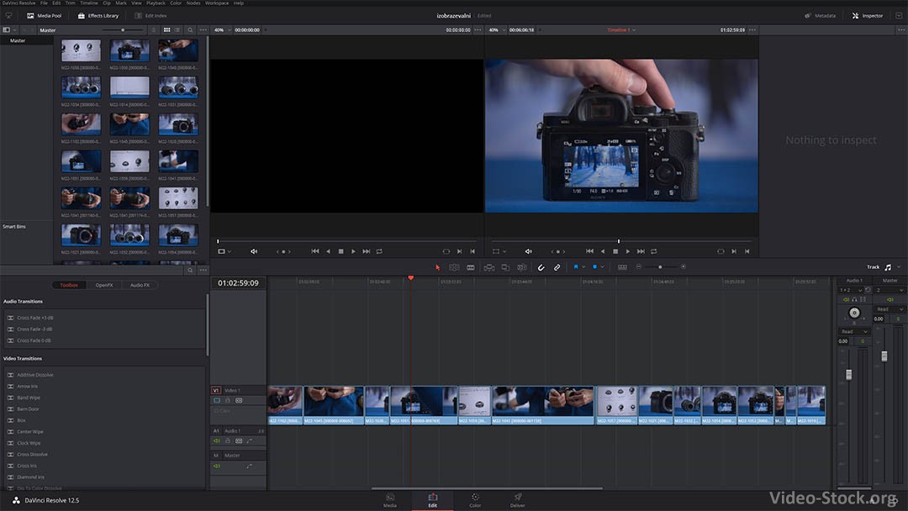Toggle loop playback in source viewer
The height and width of the screenshot is (511, 908).
point(379,251)
